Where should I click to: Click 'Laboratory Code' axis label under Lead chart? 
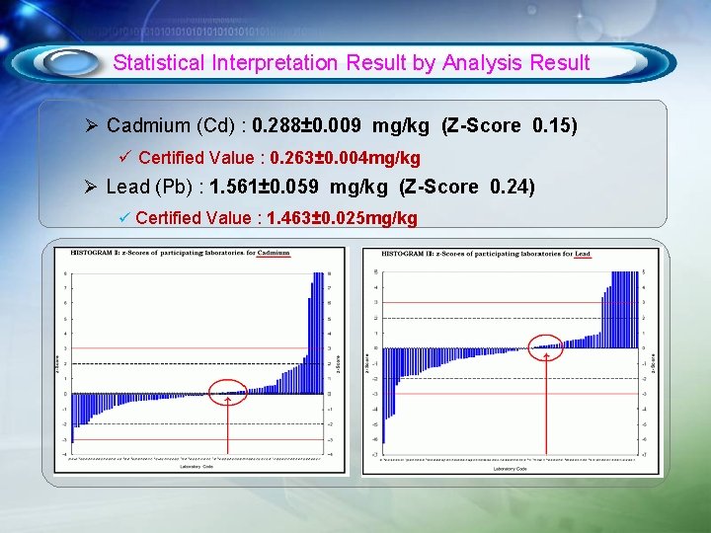[511, 469]
